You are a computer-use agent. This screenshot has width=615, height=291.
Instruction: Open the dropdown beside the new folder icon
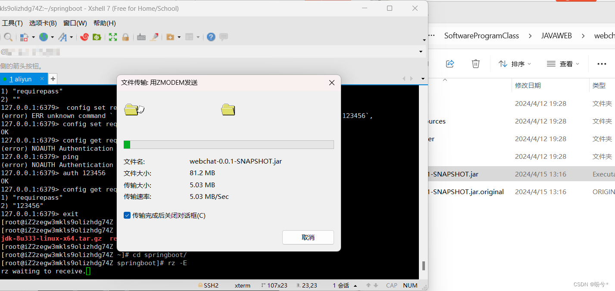pos(179,37)
